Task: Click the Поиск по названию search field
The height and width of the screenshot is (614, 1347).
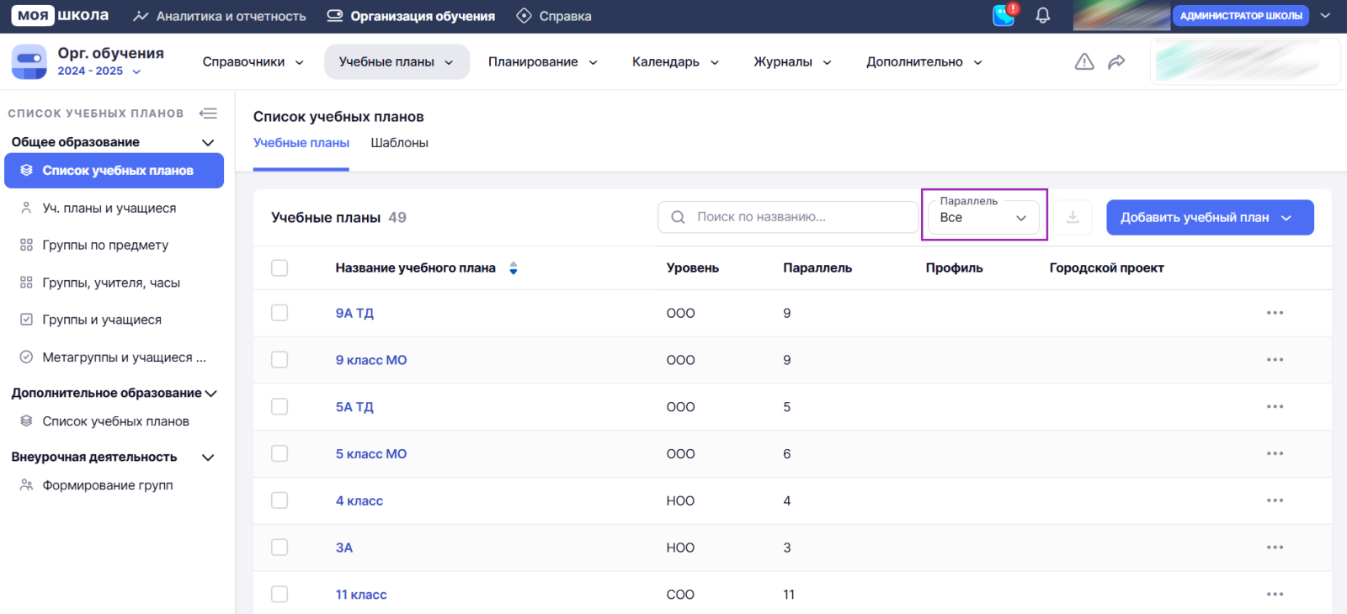Action: click(787, 217)
